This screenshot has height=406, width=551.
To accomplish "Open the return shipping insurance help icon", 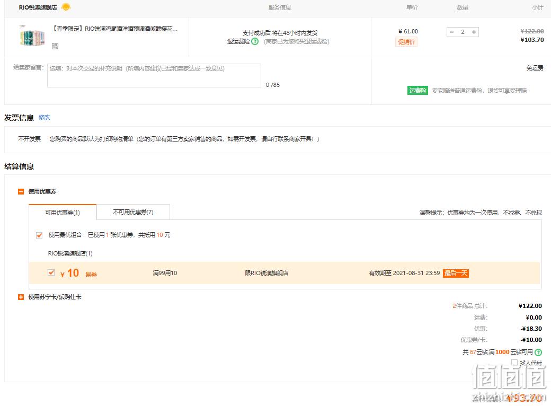I will [255, 41].
